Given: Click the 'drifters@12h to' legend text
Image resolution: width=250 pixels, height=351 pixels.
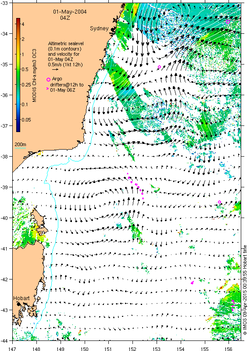Looking at the screenshot, I should pyautogui.click(x=67, y=85).
